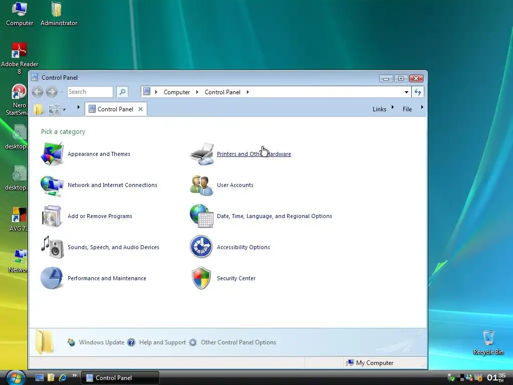The height and width of the screenshot is (385, 513).
Task: Open the Security Center link
Action: [x=236, y=278]
